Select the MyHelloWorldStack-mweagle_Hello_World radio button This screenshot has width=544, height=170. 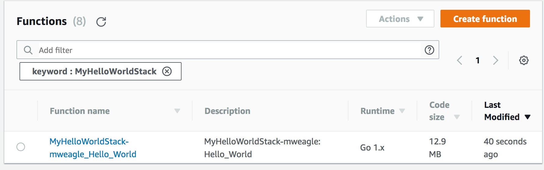click(x=21, y=147)
